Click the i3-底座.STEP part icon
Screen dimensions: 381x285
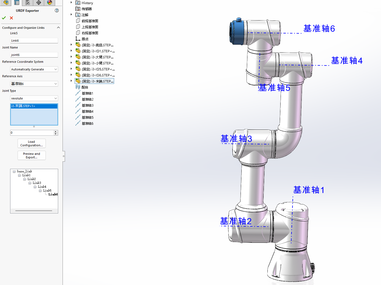tap(78, 45)
